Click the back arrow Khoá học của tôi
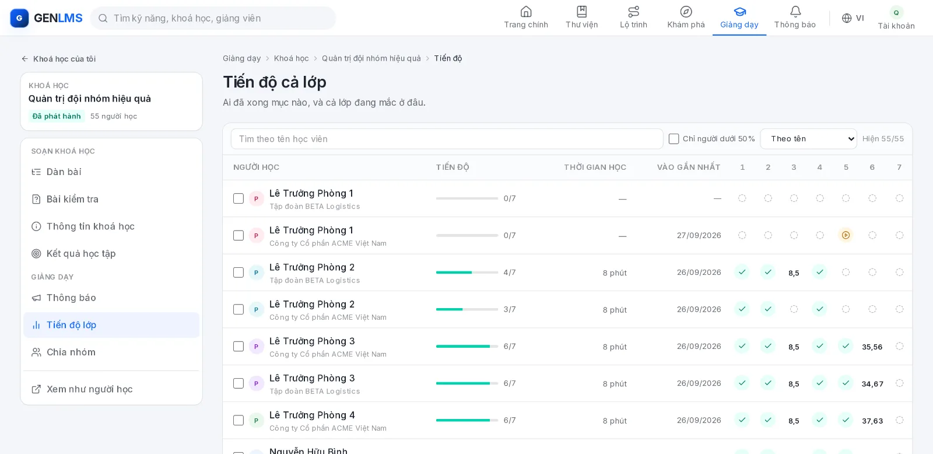 [25, 59]
